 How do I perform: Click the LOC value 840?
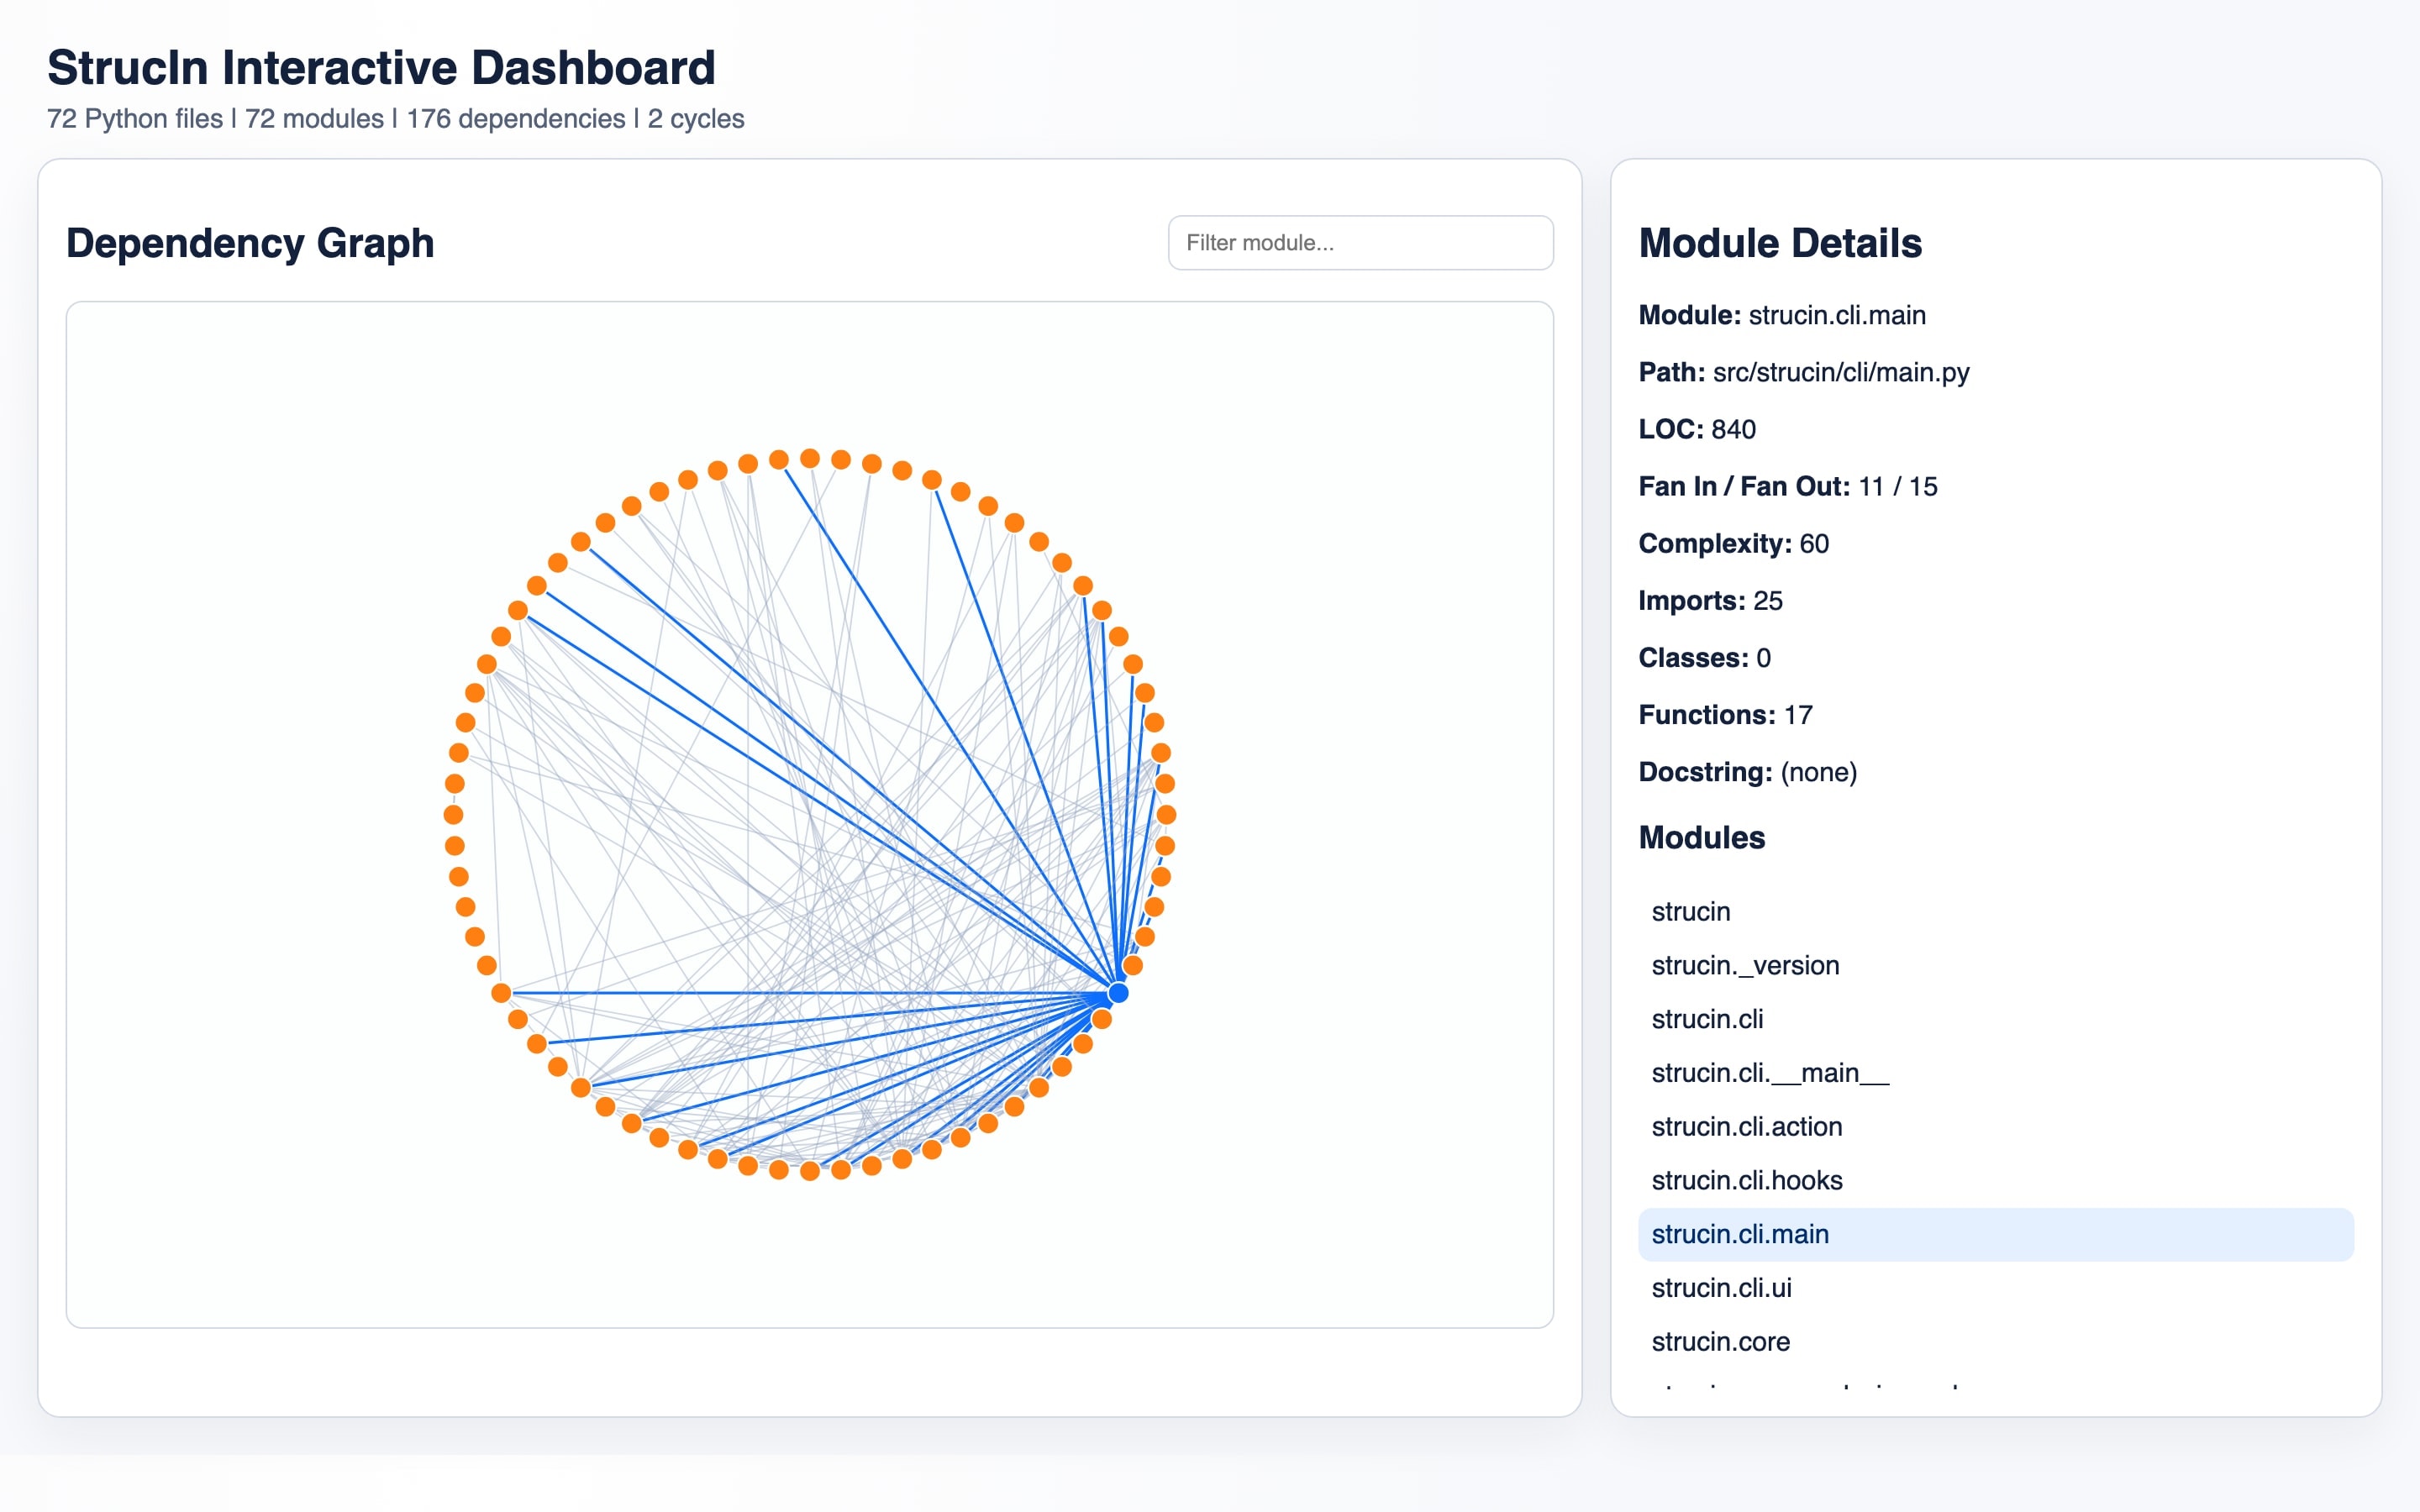pyautogui.click(x=1733, y=429)
